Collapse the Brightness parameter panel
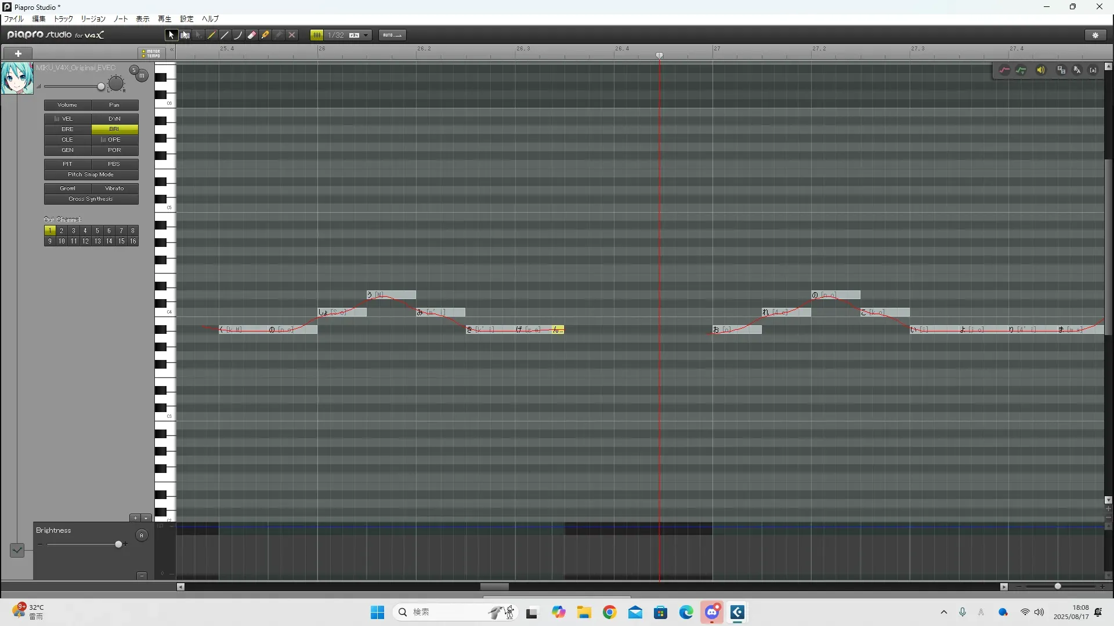This screenshot has height=626, width=1114. 142,576
